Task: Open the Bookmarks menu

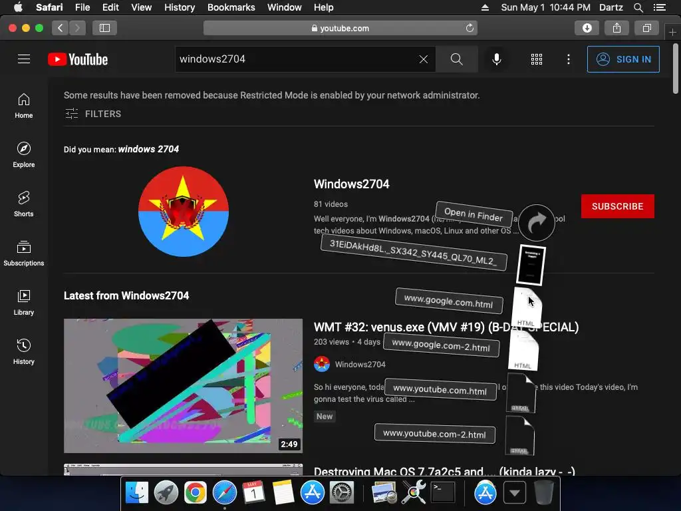Action: pyautogui.click(x=231, y=7)
